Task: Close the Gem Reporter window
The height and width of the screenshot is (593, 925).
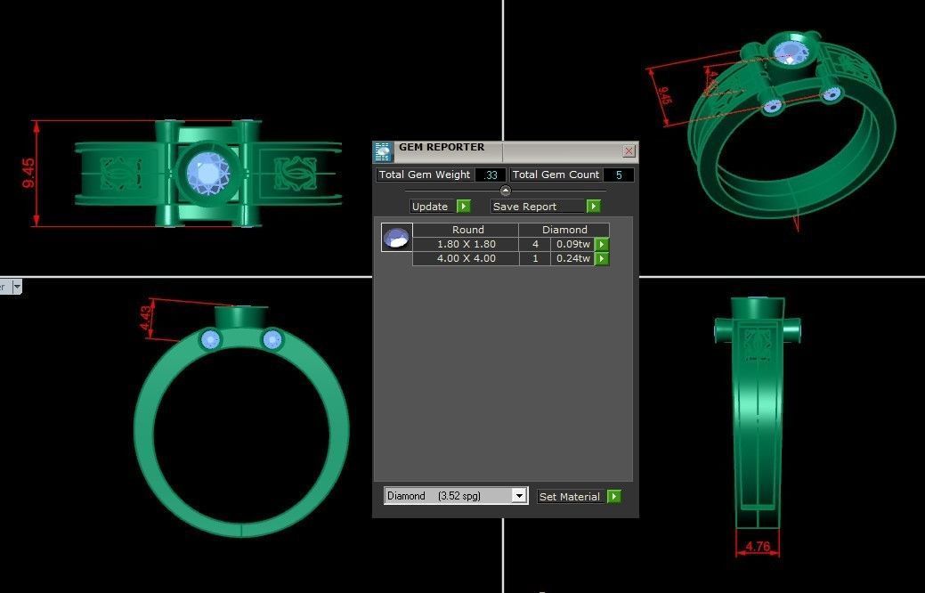Action: pos(629,151)
